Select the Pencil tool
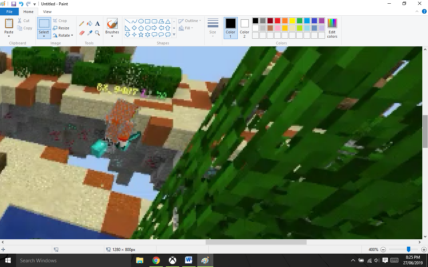Image resolution: width=428 pixels, height=267 pixels. click(82, 24)
